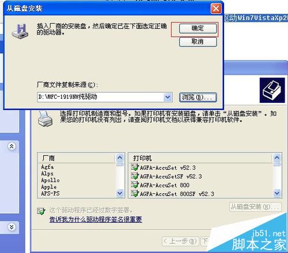Click the printer icon beside the instructions
This screenshot has width=288, height=253.
pos(45,119)
